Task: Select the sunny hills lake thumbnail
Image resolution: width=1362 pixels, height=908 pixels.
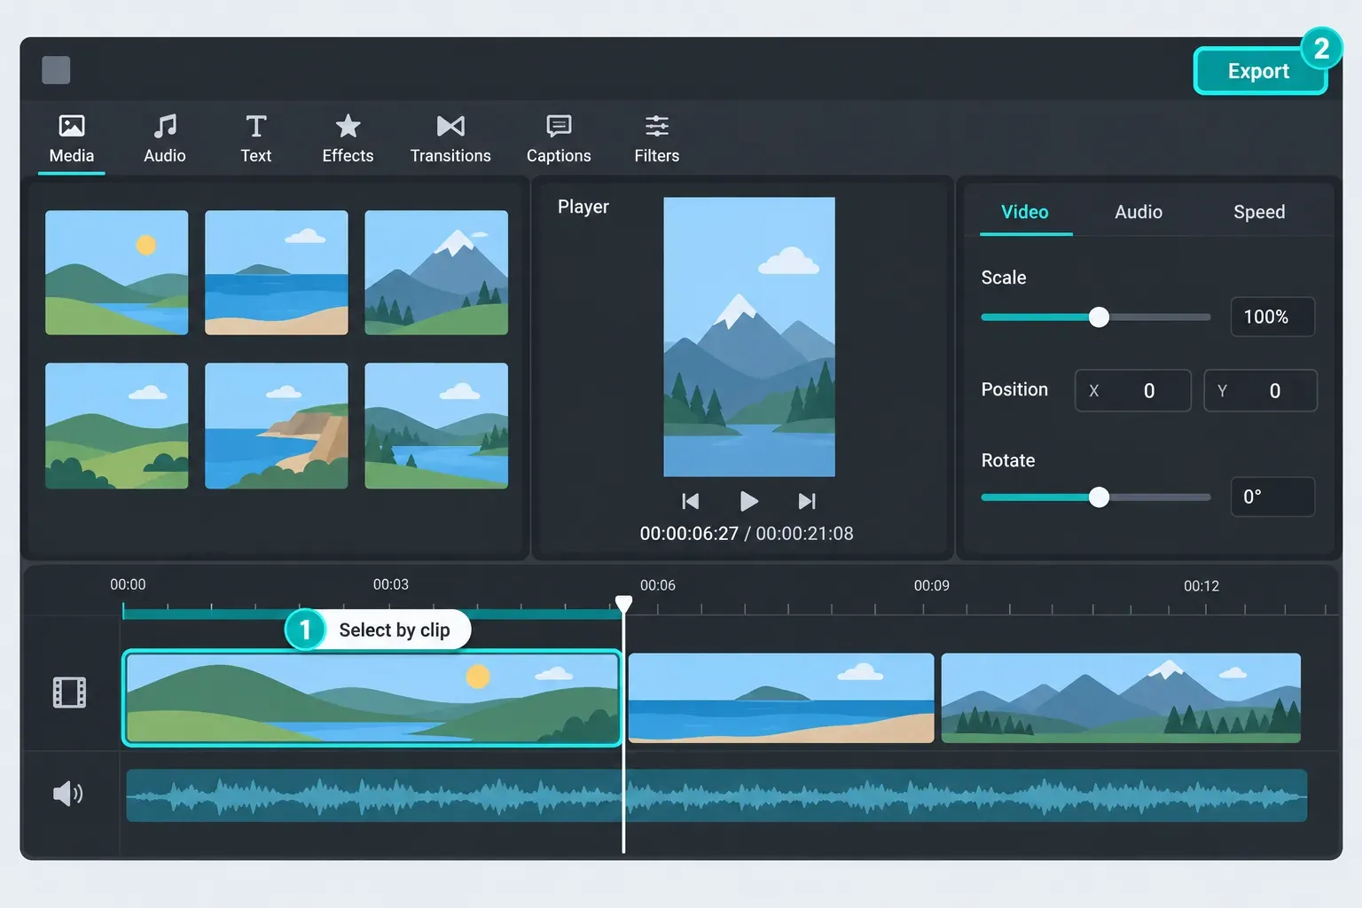Action: tap(117, 272)
